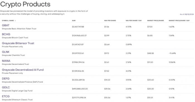
Task: Select the DEFG DeFi Fund link
Action: coord(6,79)
